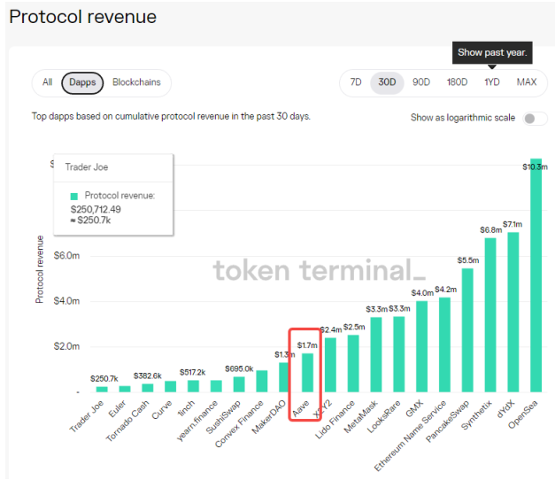This screenshot has height=480, width=555.
Task: Click the Lido Finance axis label
Action: tap(335, 420)
